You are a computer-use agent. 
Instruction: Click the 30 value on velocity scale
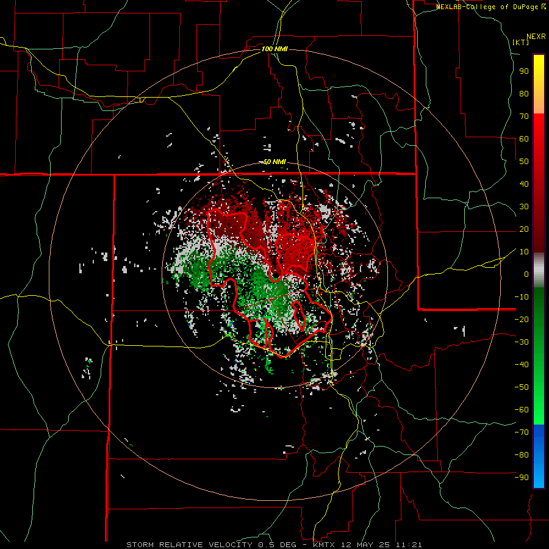(524, 207)
